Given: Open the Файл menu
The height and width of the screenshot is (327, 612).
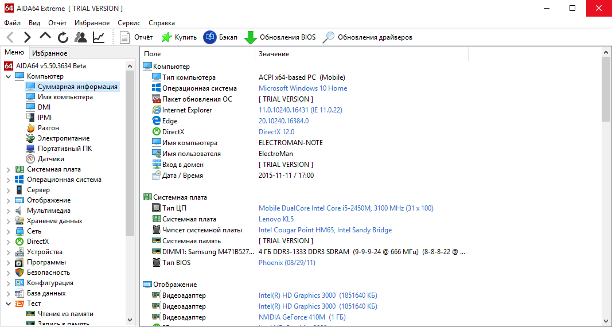Looking at the screenshot, I should point(13,23).
